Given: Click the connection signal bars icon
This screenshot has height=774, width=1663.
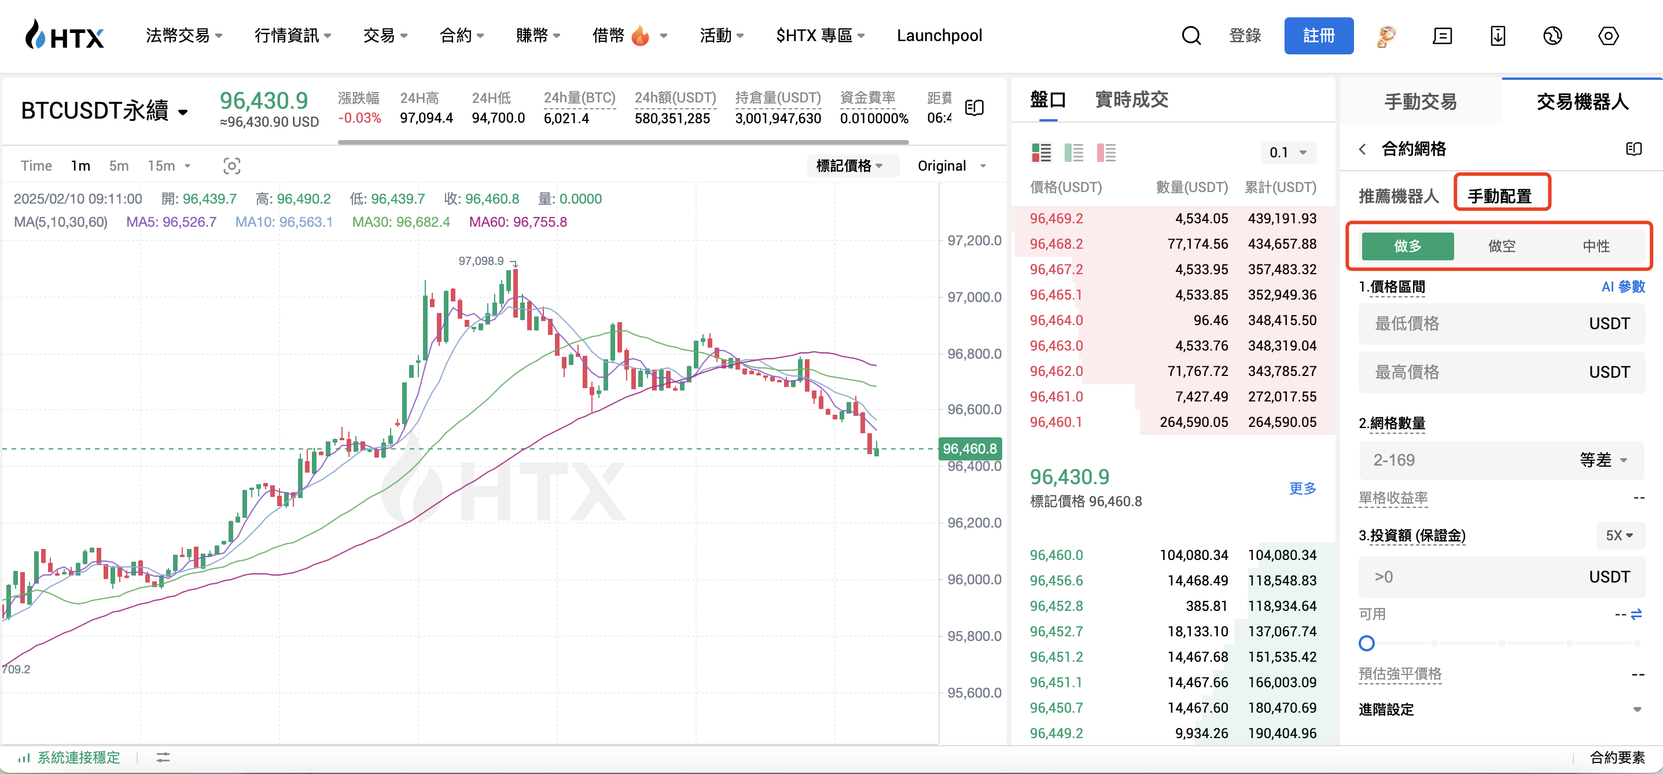Looking at the screenshot, I should [24, 757].
